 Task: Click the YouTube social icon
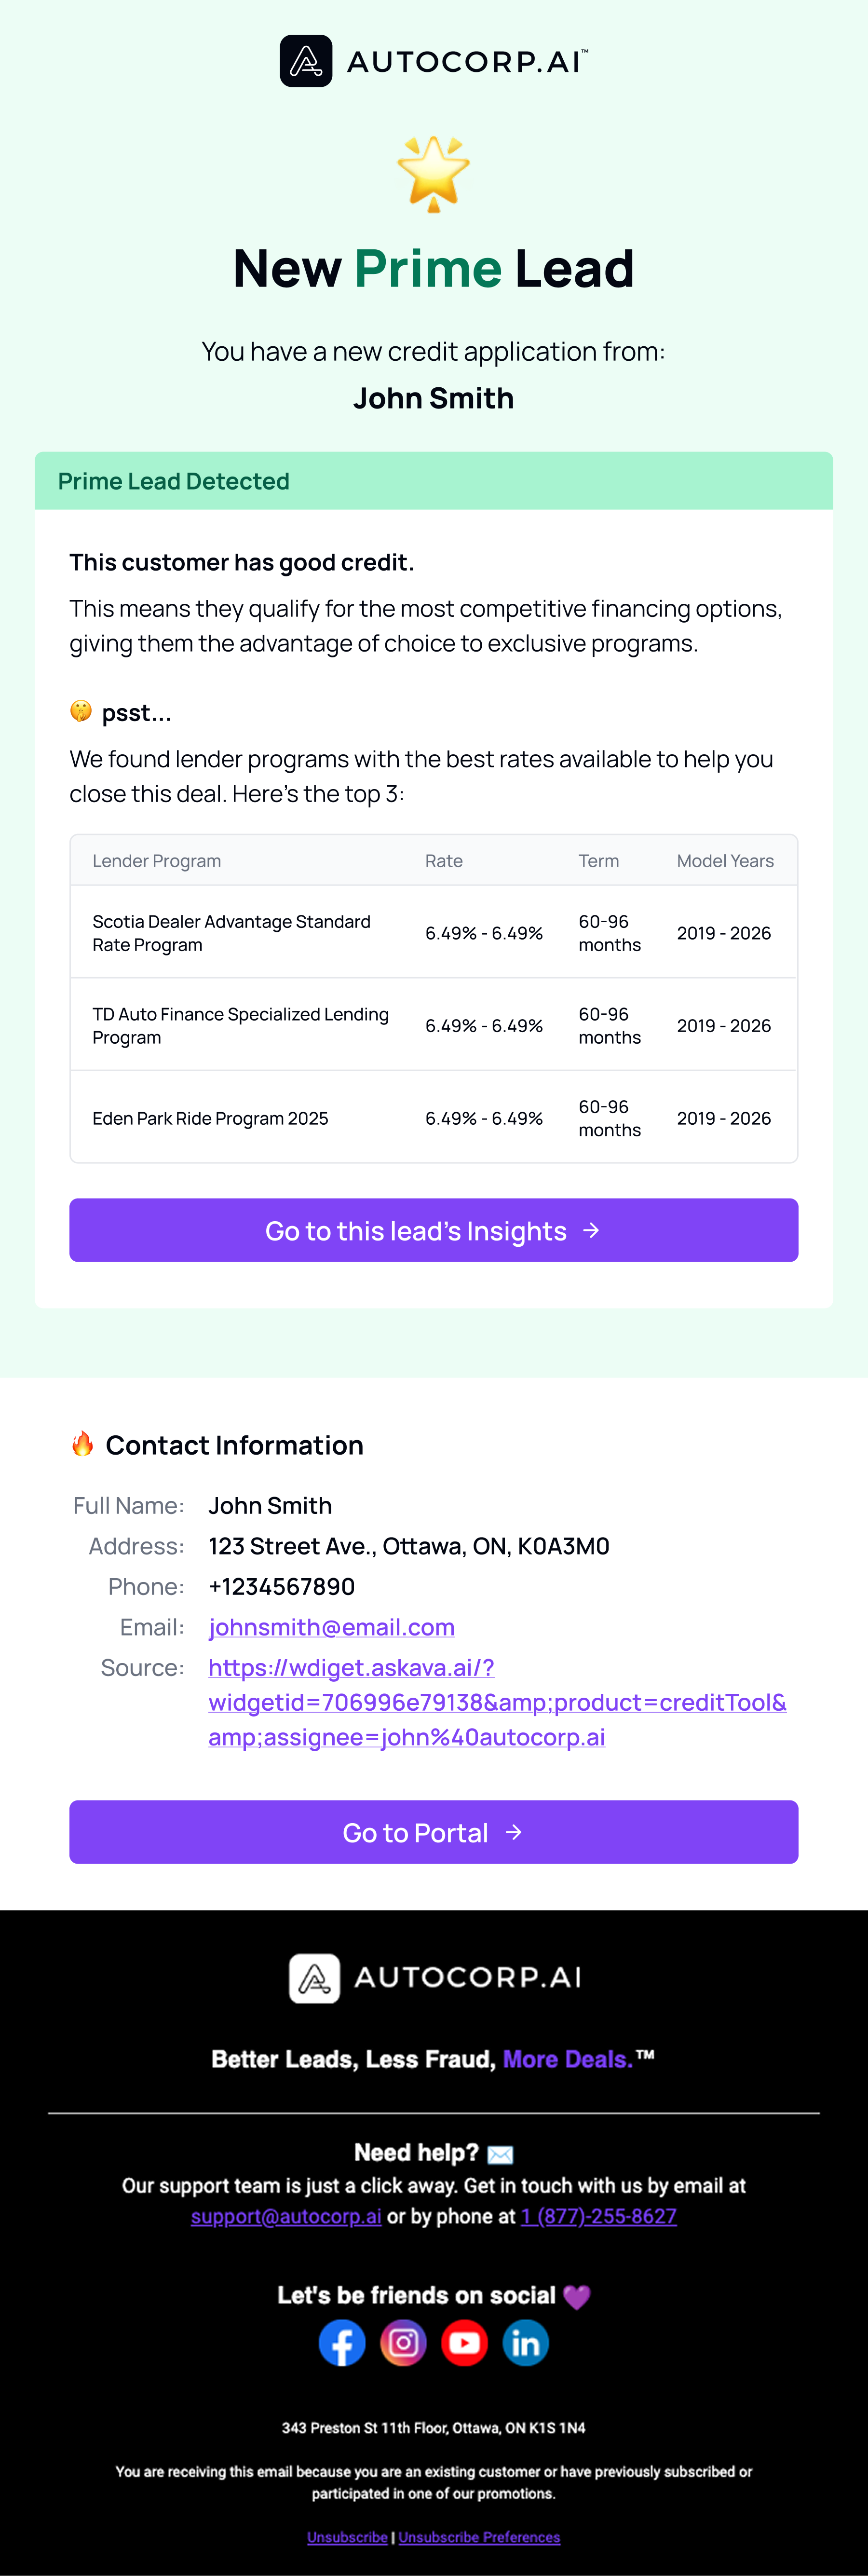pos(464,2342)
